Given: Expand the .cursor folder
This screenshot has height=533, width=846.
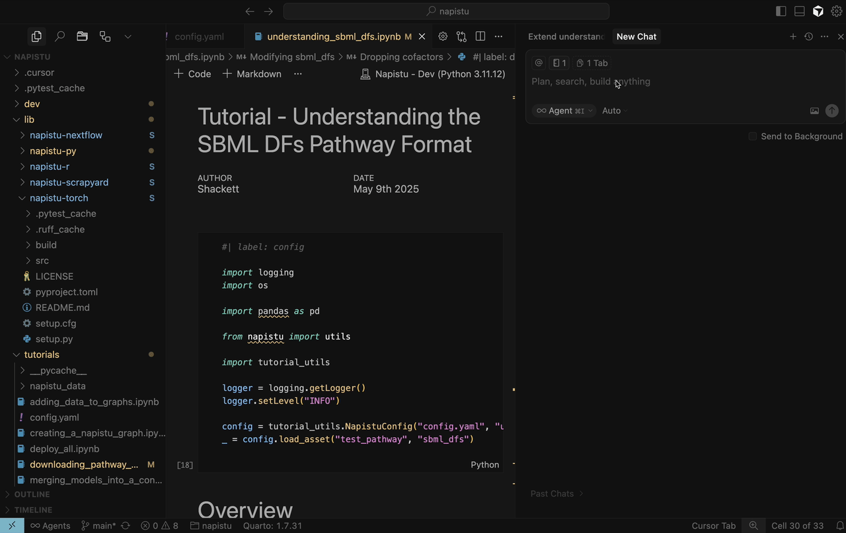Looking at the screenshot, I should click(83, 73).
